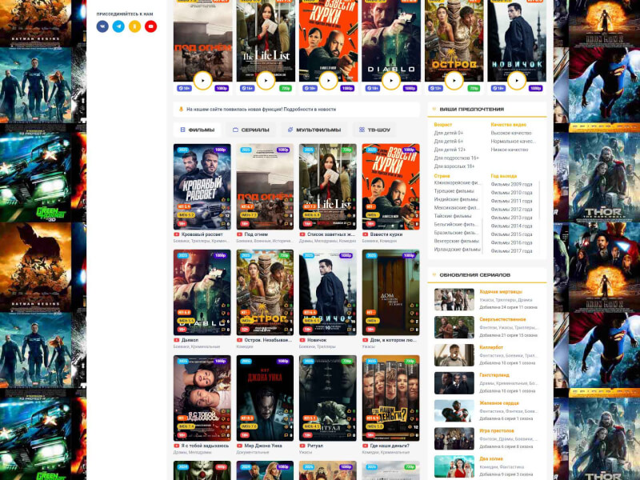The image size is (640, 480).
Task: Open the Я с тобой задыхаюсь poster
Action: (202, 398)
